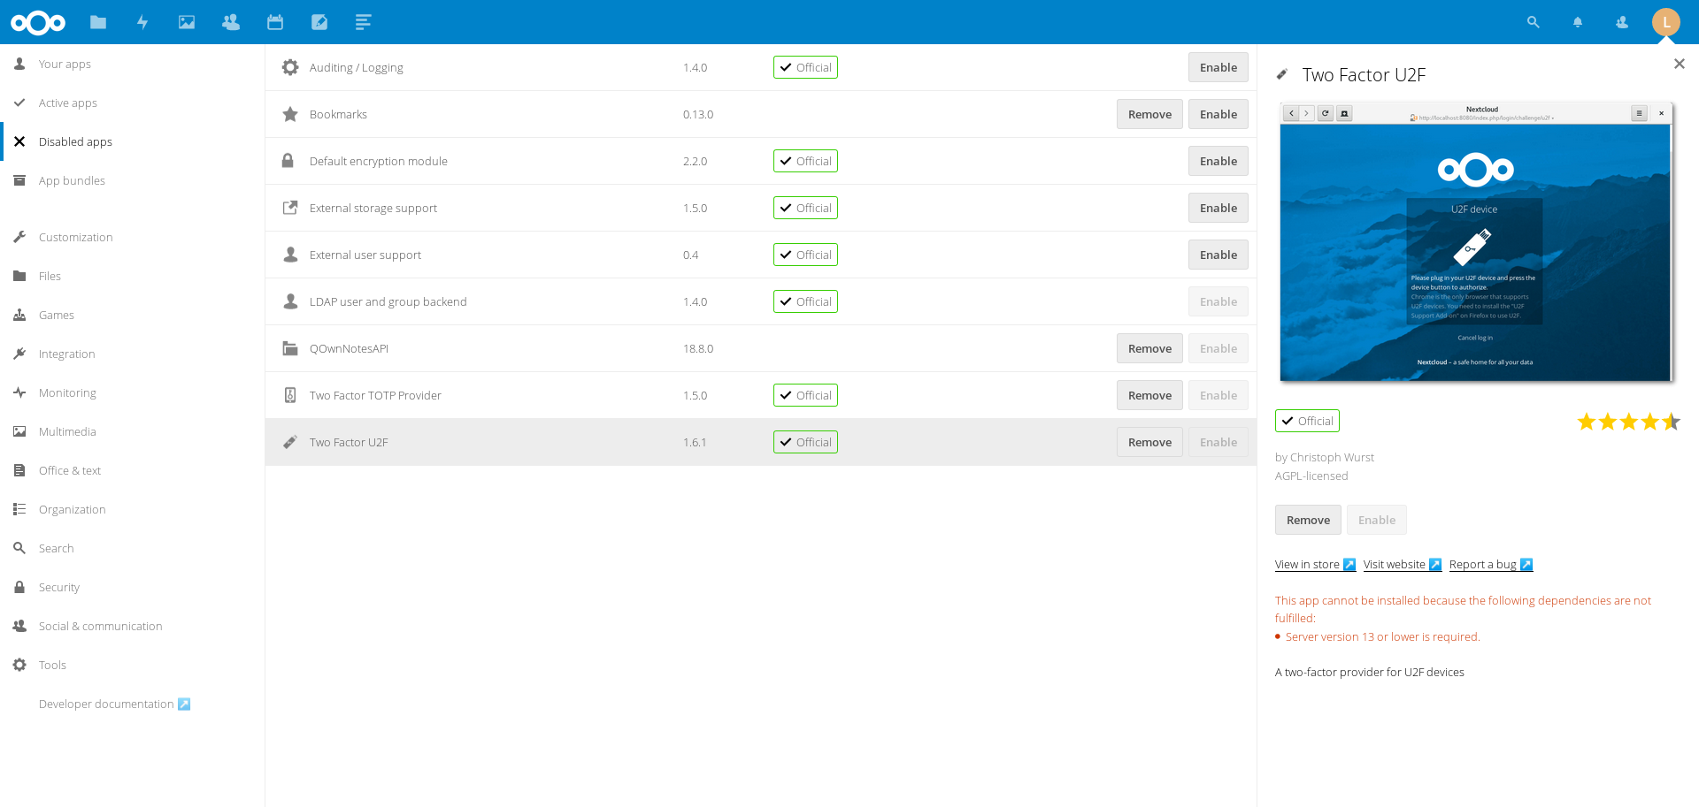This screenshot has width=1699, height=807.
Task: Click the Nextcloud logo
Action: (38, 22)
